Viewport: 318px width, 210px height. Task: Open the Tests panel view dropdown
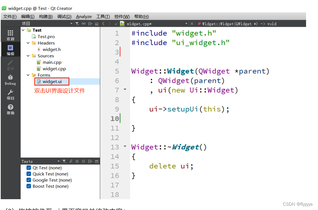[59, 161]
